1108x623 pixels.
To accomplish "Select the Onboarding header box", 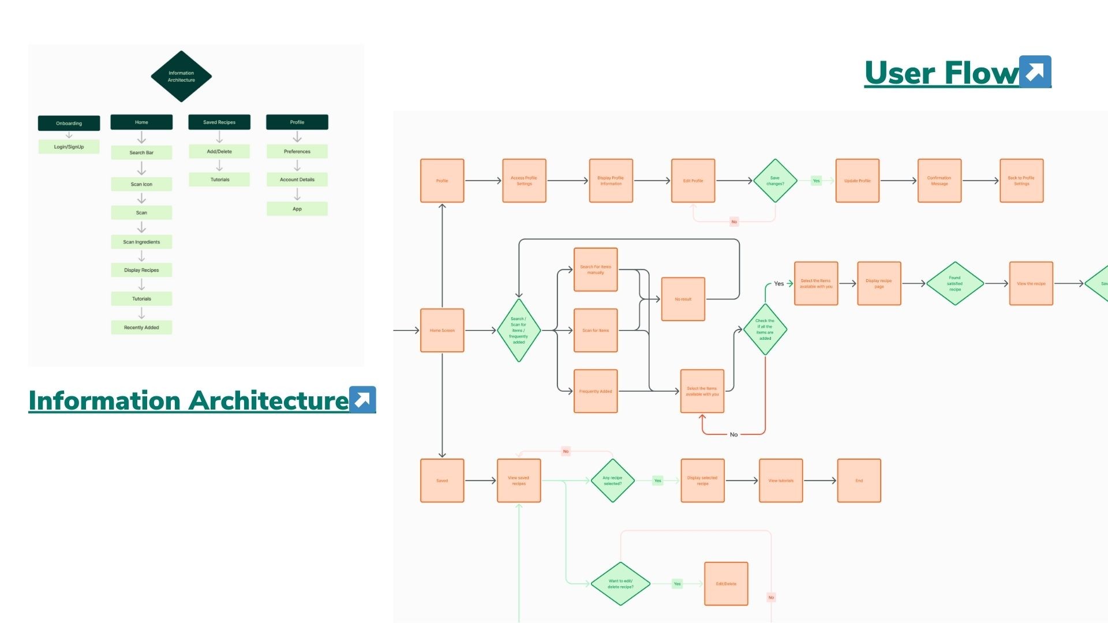I will click(x=69, y=123).
